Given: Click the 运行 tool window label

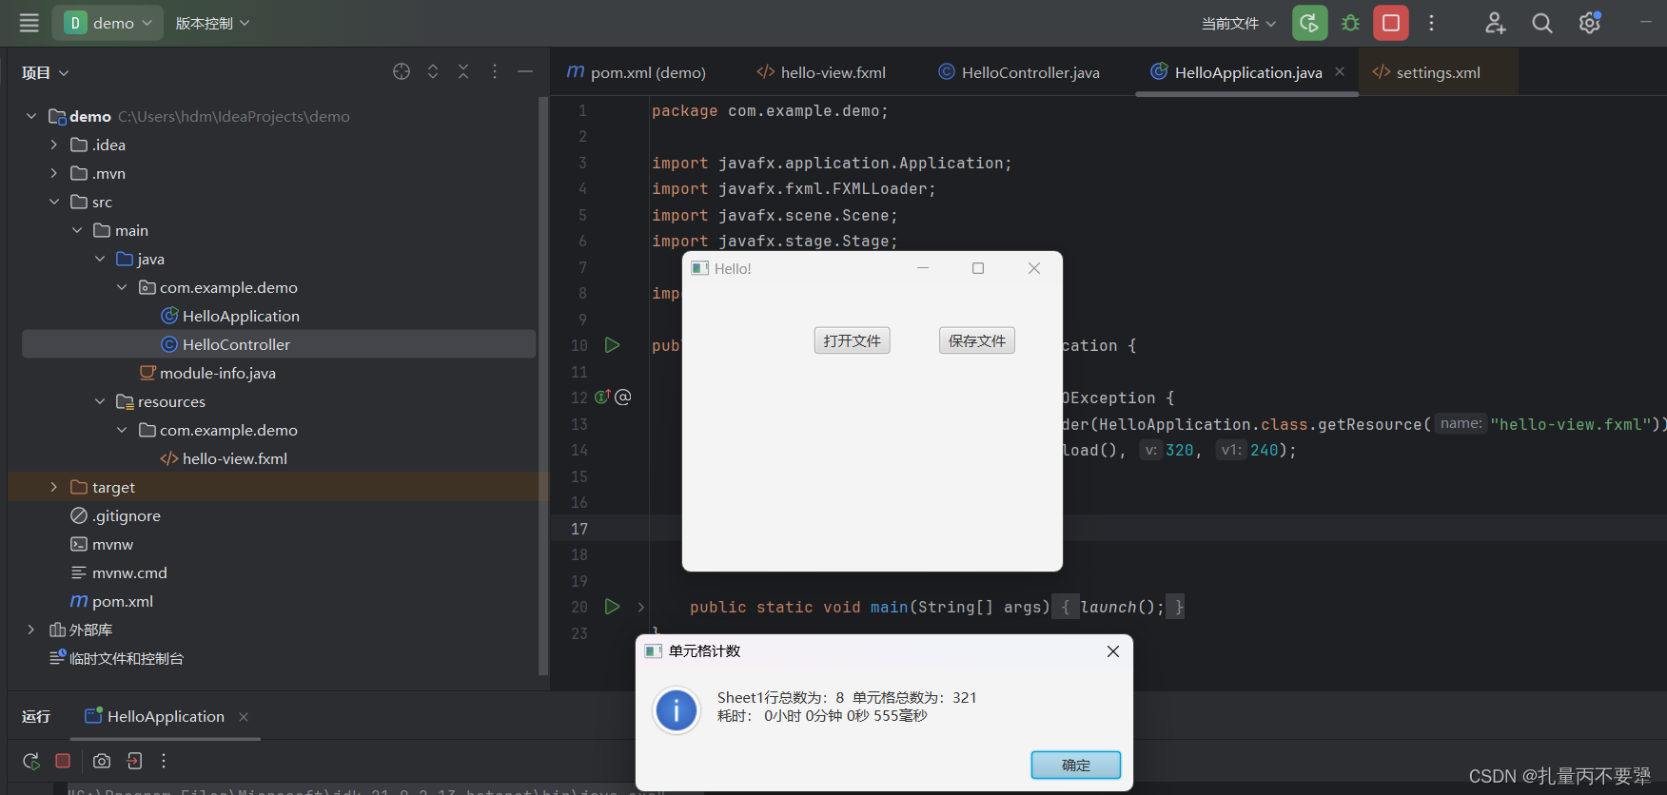Looking at the screenshot, I should pyautogui.click(x=36, y=716).
